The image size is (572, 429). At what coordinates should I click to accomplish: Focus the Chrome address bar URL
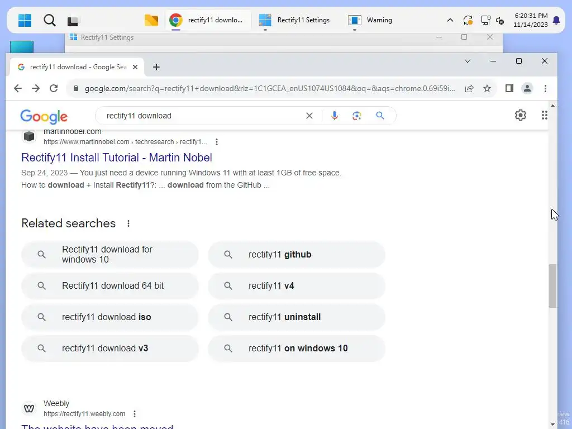(270, 88)
